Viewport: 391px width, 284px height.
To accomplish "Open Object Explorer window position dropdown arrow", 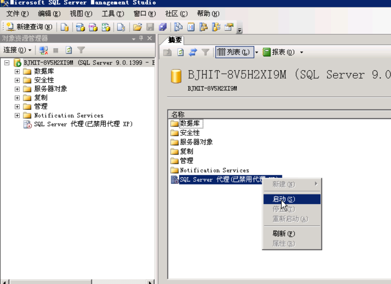I will pos(134,39).
